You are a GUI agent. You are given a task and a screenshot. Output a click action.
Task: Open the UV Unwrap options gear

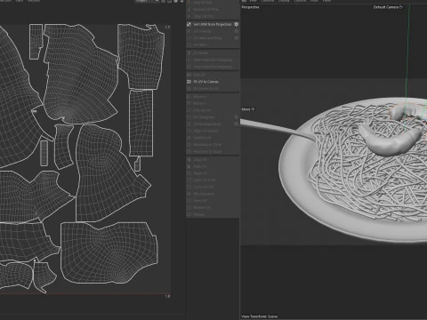pyautogui.click(x=237, y=31)
